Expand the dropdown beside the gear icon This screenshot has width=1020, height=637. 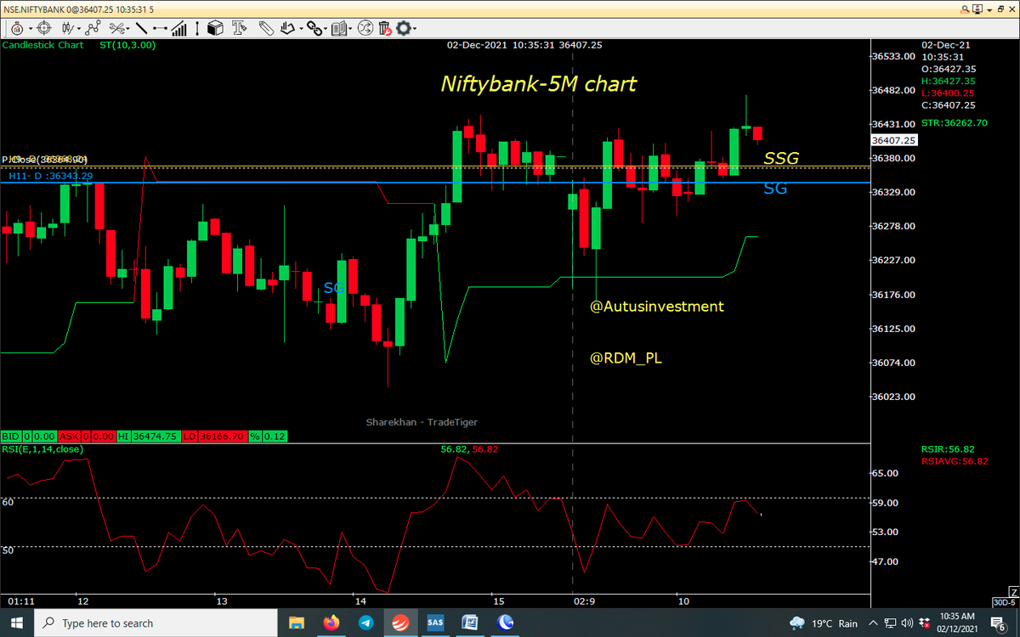click(414, 28)
